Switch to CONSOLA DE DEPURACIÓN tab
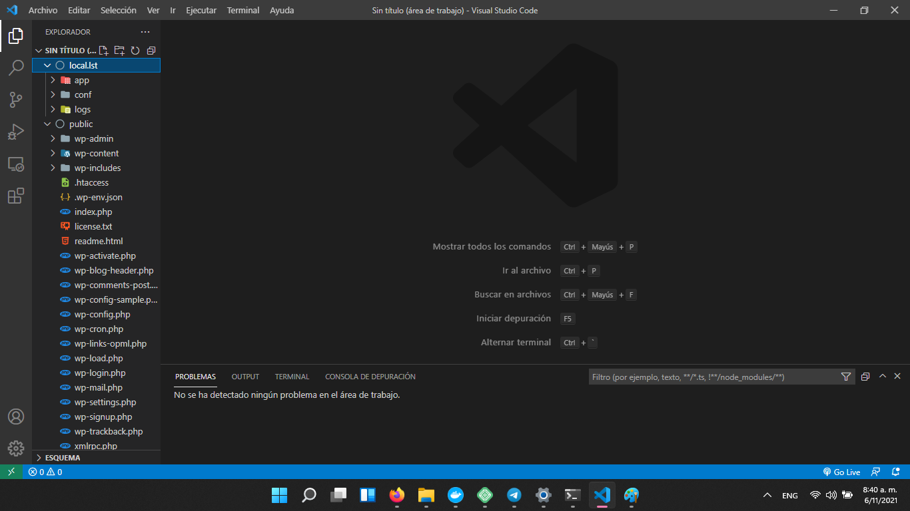Screen dimensions: 910x511 point(370,377)
